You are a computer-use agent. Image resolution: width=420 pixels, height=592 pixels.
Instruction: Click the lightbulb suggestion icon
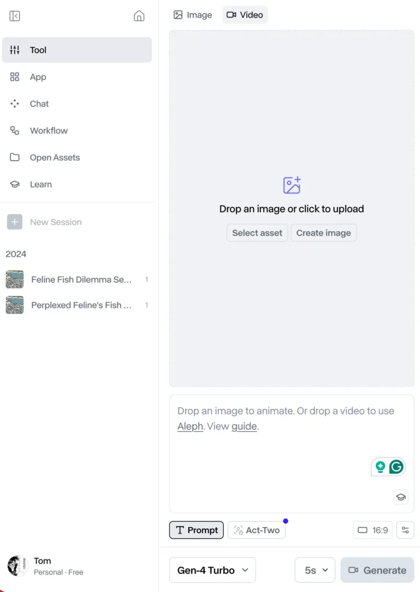[x=380, y=467]
